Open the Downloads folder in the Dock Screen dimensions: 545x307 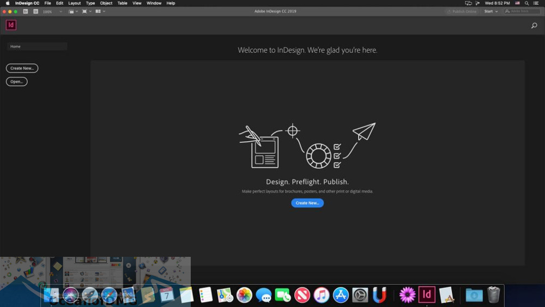(474, 296)
